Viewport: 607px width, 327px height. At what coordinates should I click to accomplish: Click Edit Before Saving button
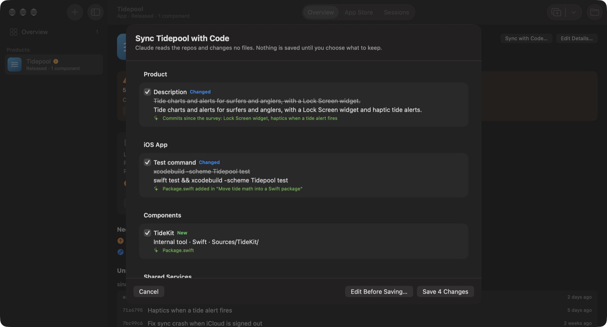[x=379, y=292]
